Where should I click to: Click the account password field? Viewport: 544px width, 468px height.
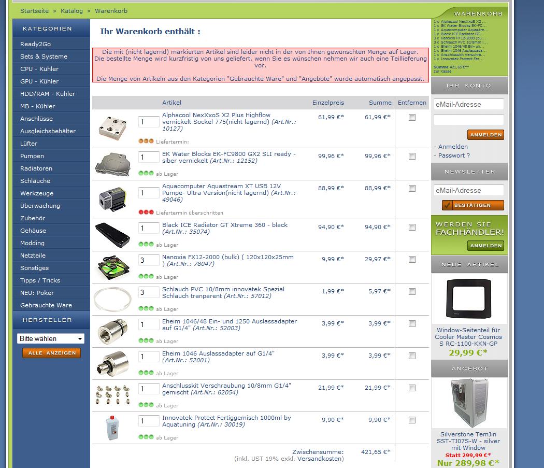469,119
